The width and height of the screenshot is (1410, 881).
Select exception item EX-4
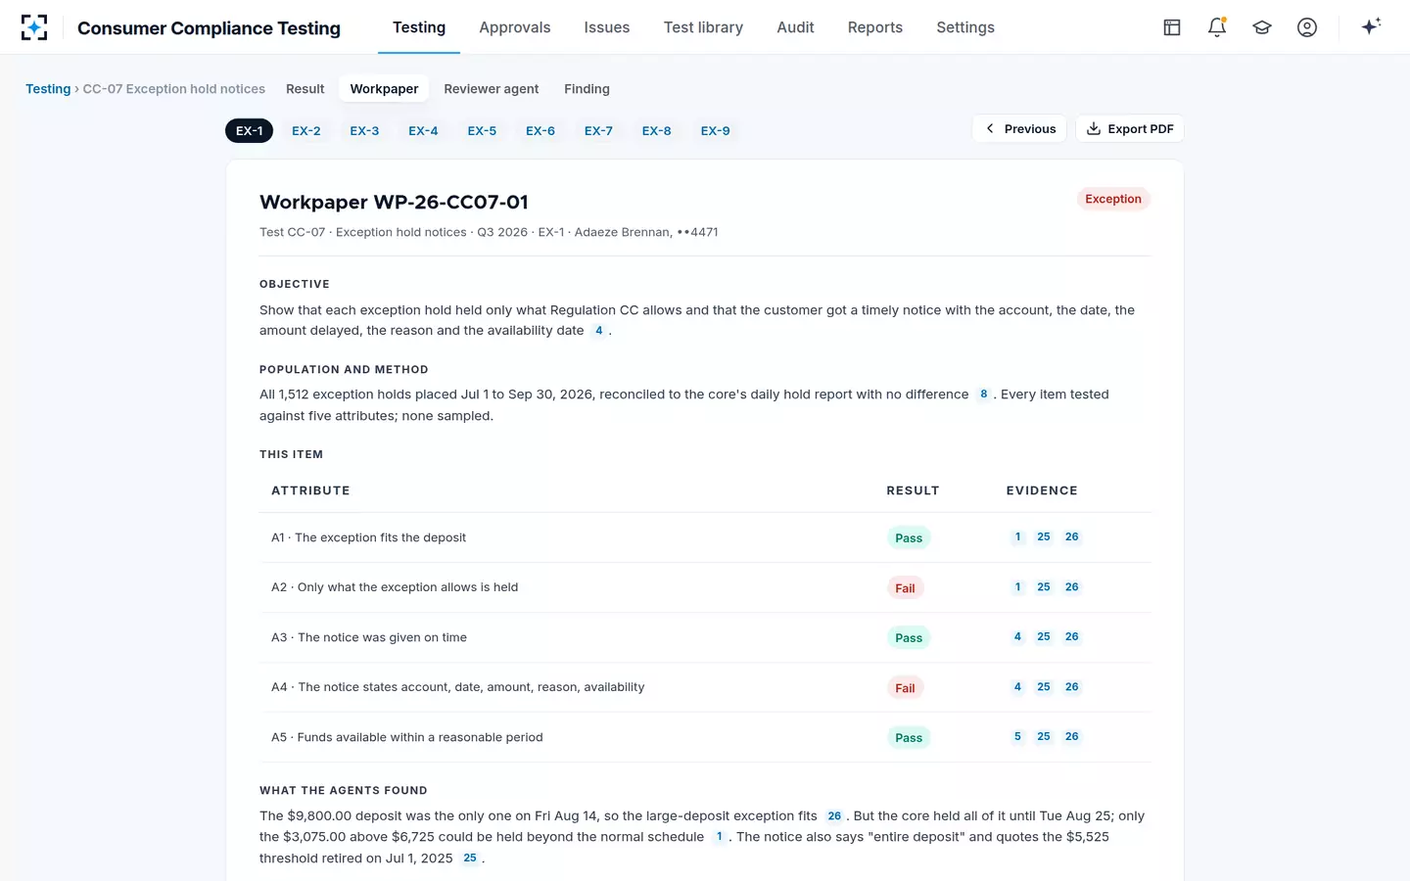(423, 130)
